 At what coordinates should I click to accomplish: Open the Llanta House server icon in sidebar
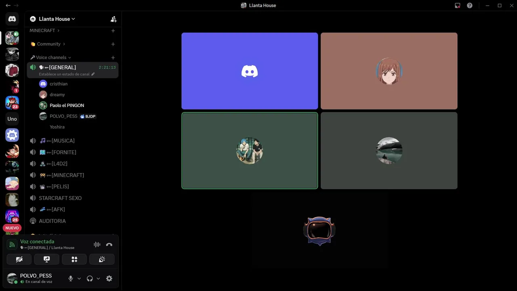[12, 38]
